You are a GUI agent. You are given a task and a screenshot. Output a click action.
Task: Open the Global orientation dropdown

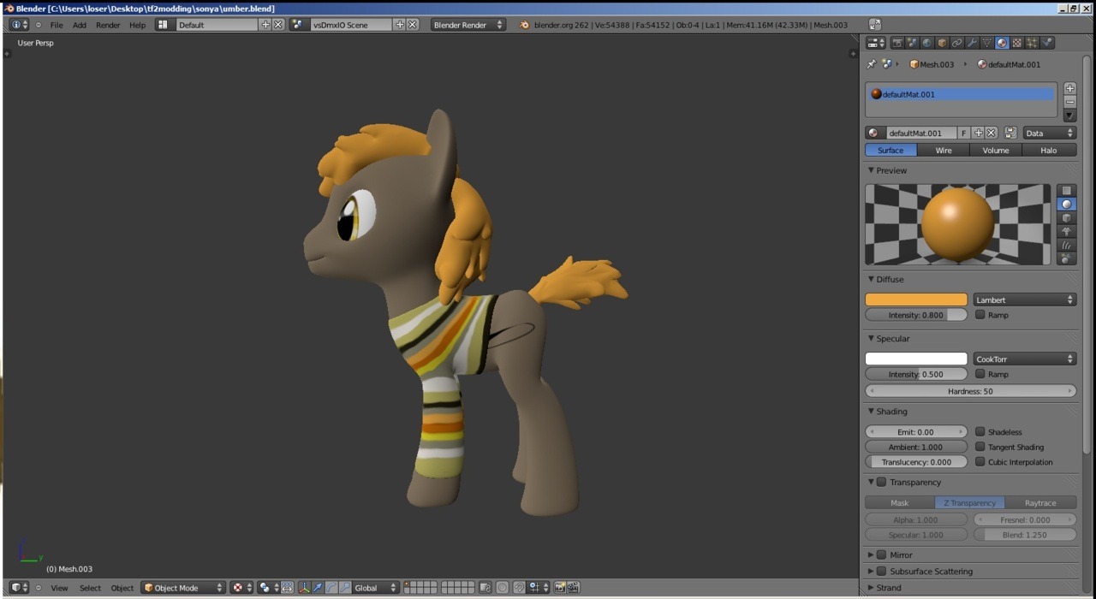[x=376, y=588]
